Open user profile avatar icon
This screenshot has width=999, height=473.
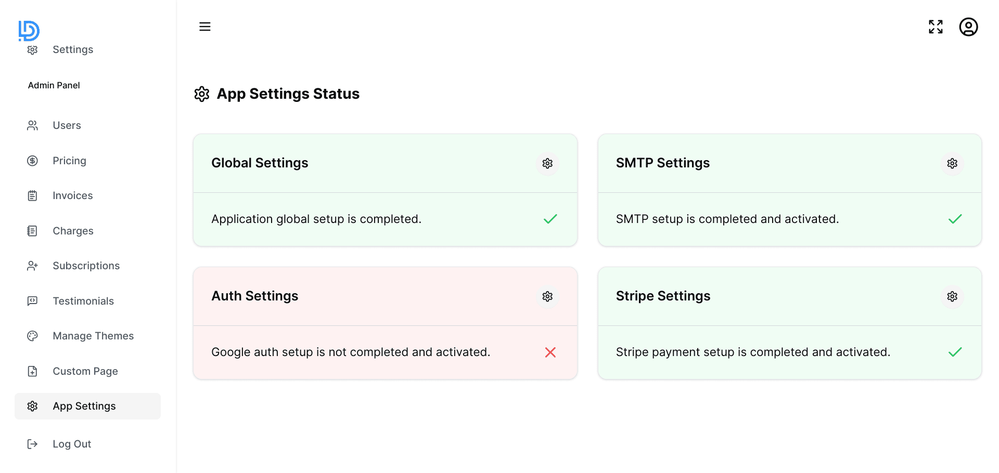click(x=968, y=27)
